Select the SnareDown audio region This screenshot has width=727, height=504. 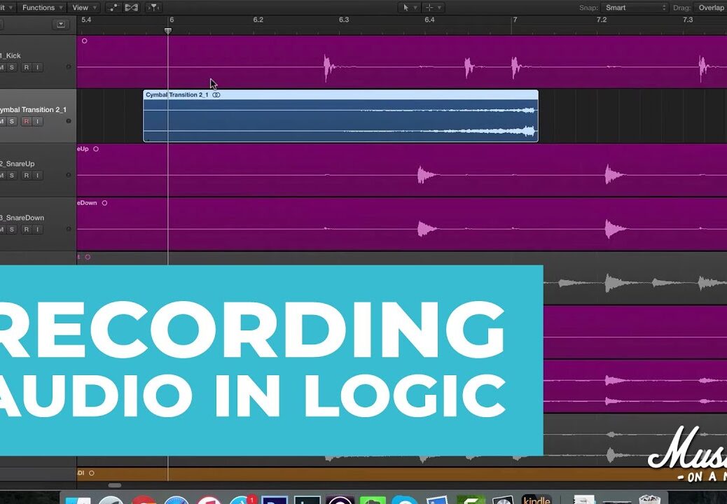(401, 224)
